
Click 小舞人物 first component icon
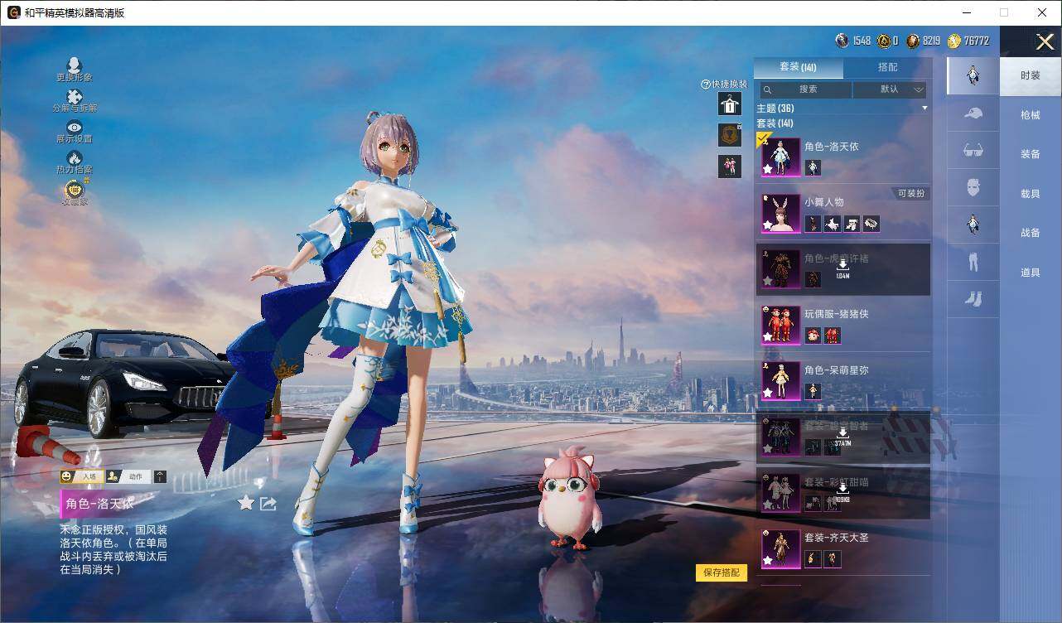click(813, 224)
